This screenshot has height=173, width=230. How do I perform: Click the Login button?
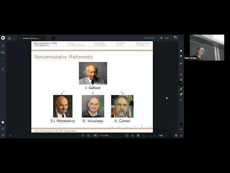[x=166, y=38]
